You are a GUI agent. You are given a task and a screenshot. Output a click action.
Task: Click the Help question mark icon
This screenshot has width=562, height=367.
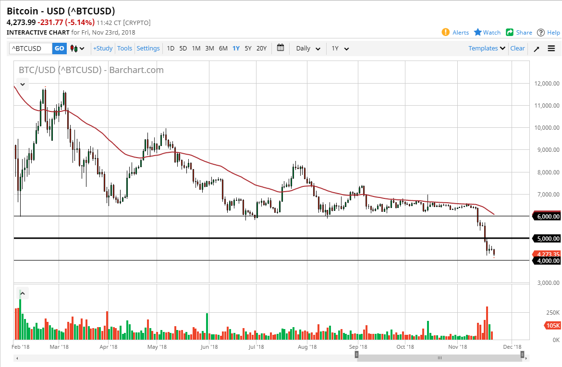click(541, 32)
